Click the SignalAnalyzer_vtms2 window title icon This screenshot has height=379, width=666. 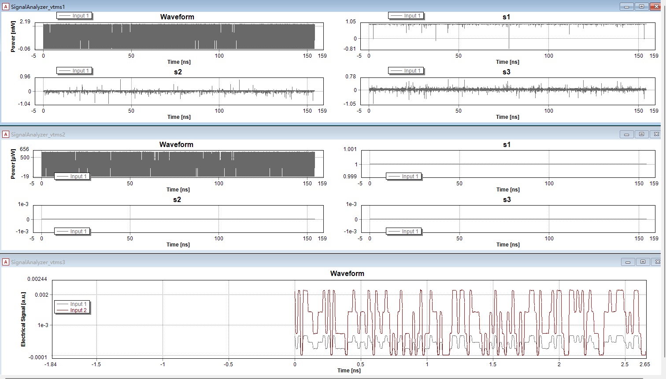tap(6, 134)
